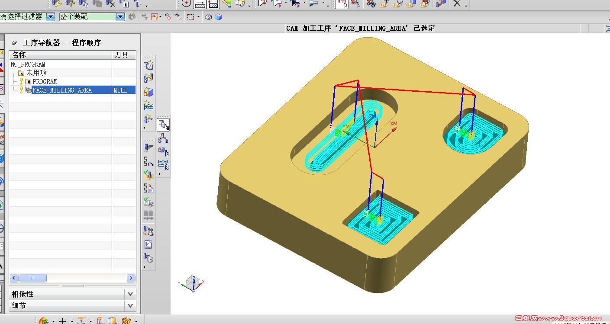
Task: Select the FACE_MILLING_AREA operation row
Action: pos(72,90)
